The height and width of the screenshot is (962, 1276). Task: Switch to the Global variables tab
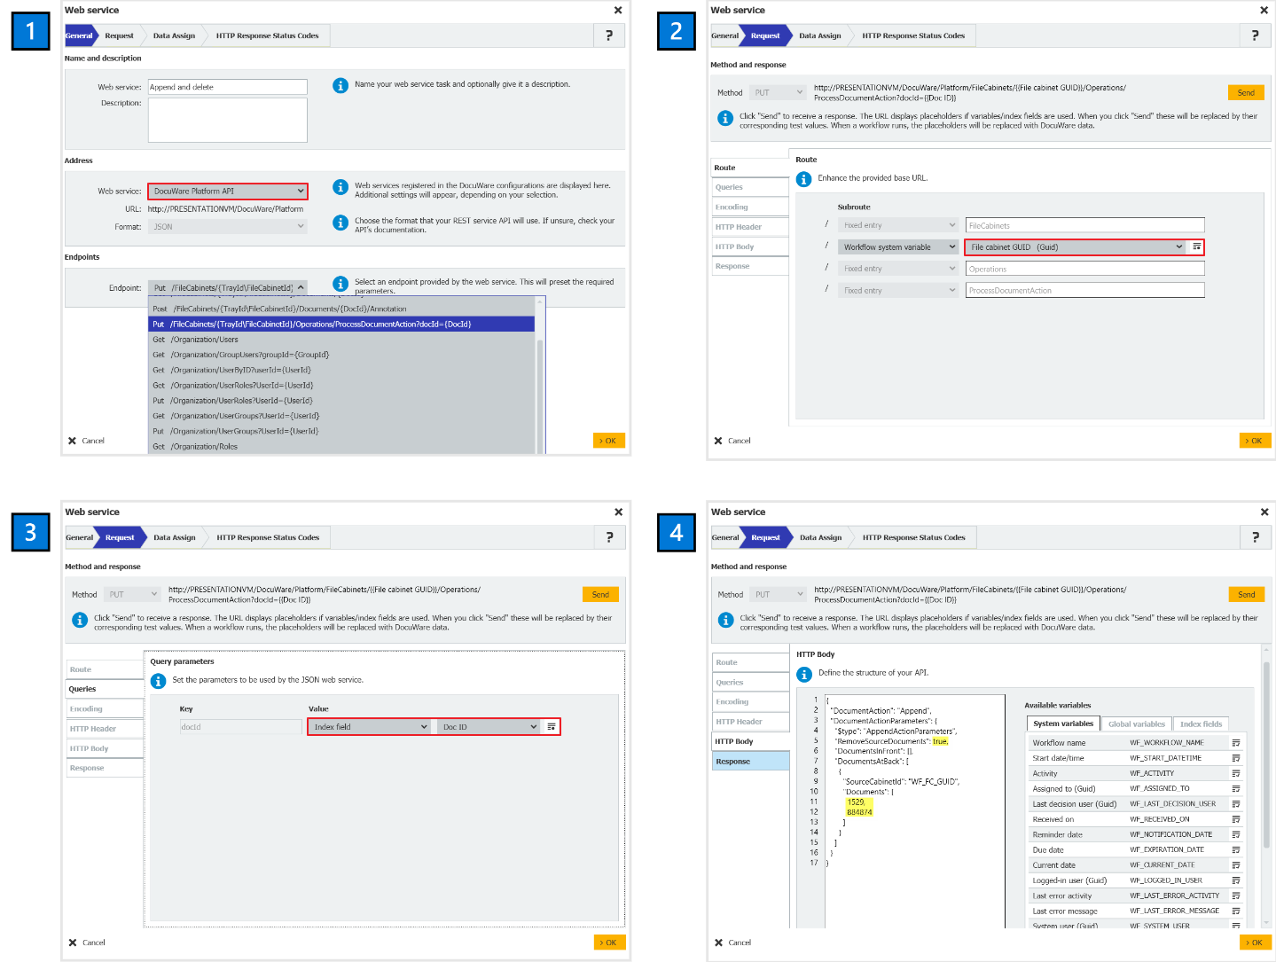1136,724
